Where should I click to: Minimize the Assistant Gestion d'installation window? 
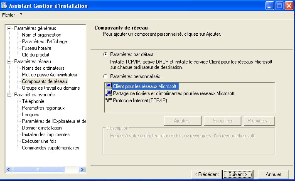click(269, 6)
